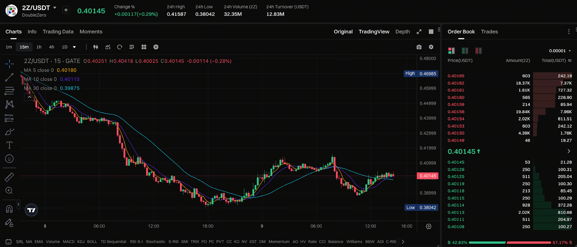577x247 pixels.
Task: Open the 0.00001 price precision dropdown
Action: tap(560, 51)
